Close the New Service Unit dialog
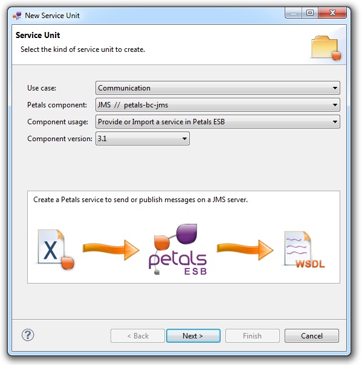This screenshot has width=362, height=365. [x=332, y=13]
